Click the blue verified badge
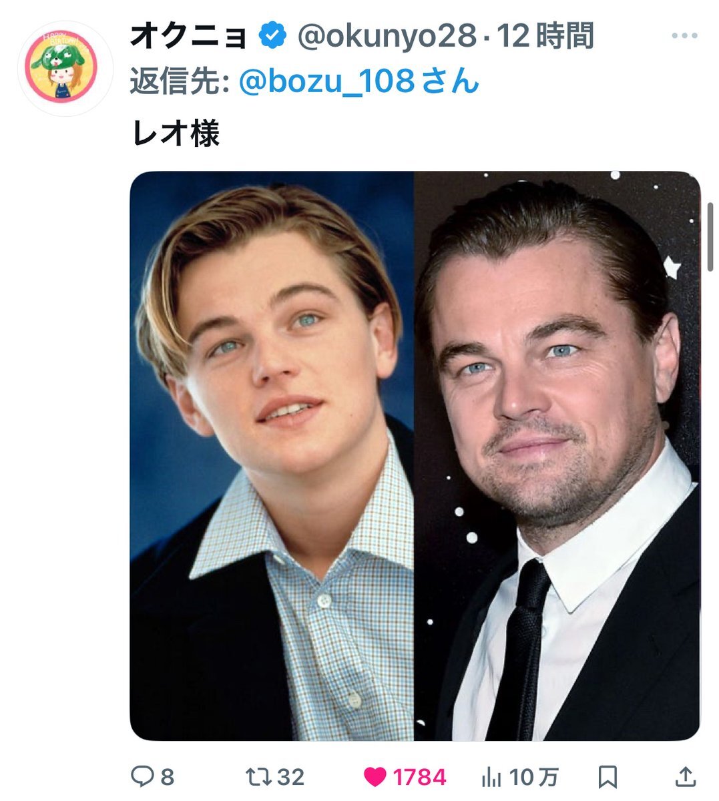719x801 pixels. click(x=272, y=36)
